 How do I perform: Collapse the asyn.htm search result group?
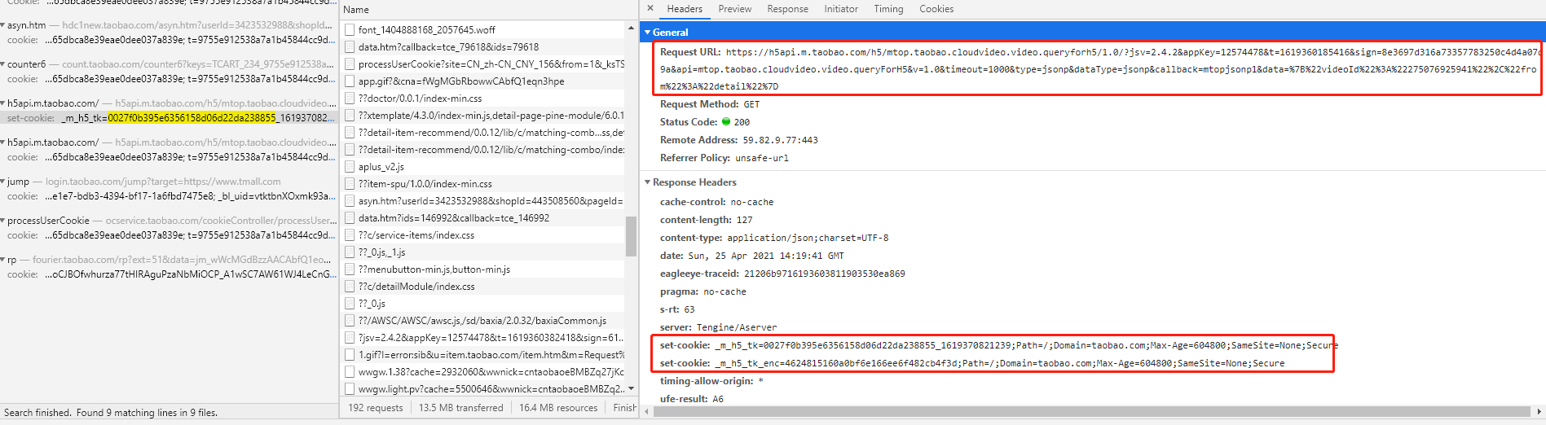pos(3,25)
